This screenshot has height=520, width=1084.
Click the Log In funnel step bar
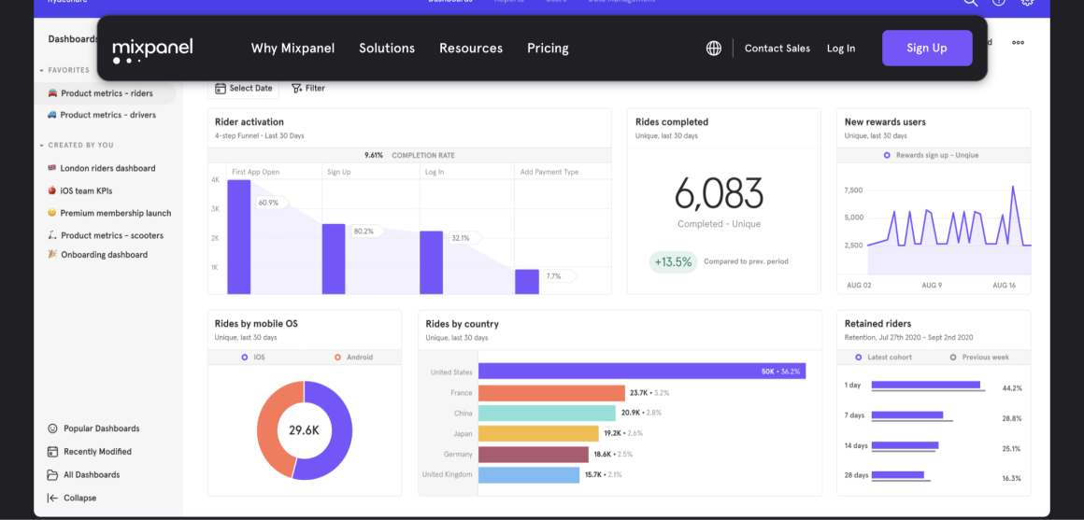tap(432, 262)
